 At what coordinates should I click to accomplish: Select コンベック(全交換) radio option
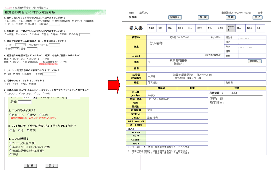[x=11, y=143]
